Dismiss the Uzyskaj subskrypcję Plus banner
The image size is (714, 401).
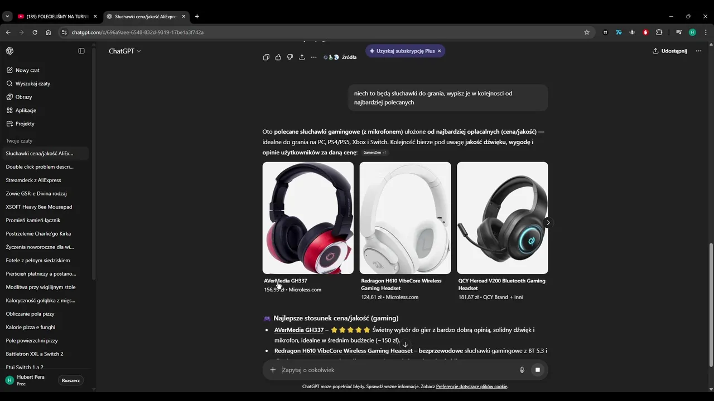[439, 51]
